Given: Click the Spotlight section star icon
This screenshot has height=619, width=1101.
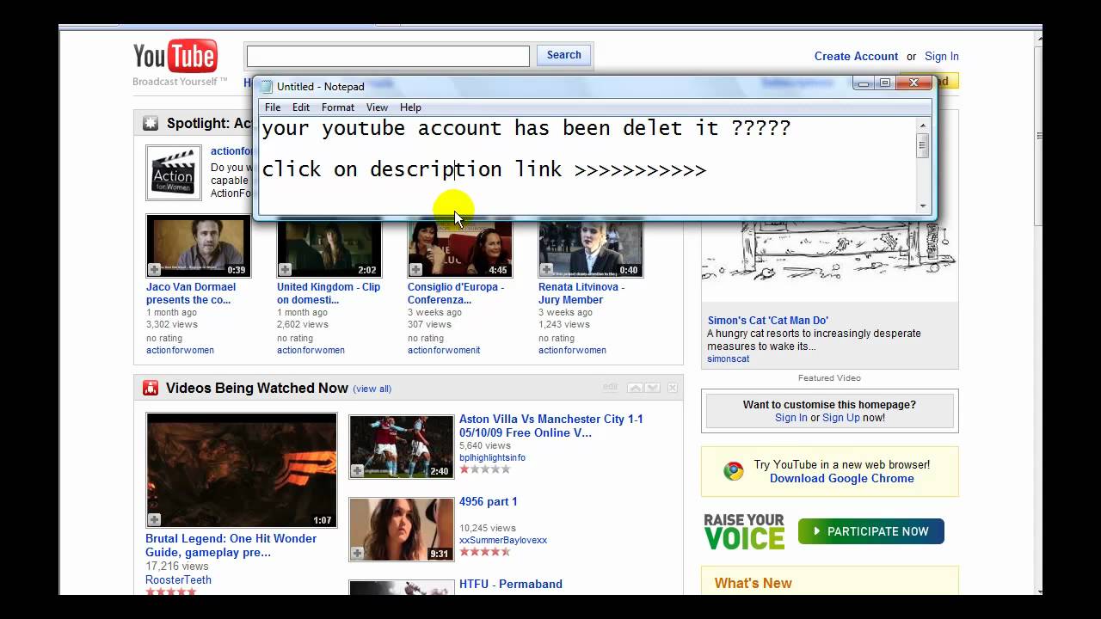Looking at the screenshot, I should 151,123.
